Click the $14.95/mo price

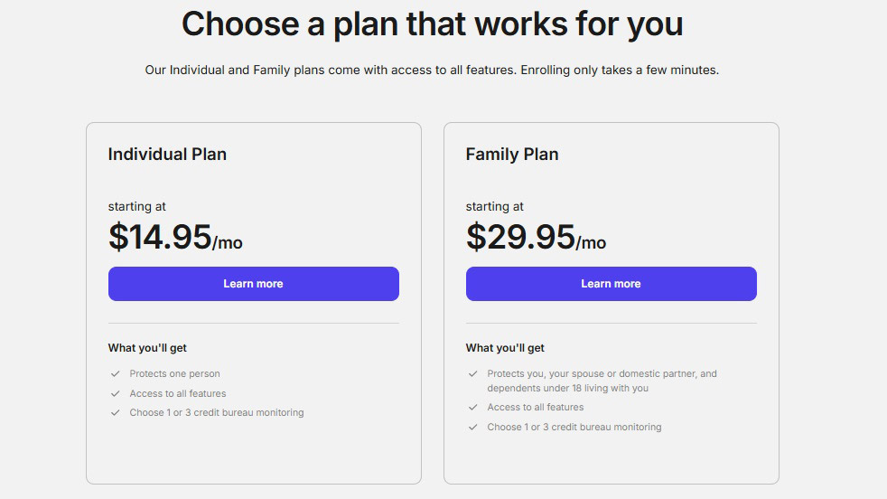[x=175, y=237]
